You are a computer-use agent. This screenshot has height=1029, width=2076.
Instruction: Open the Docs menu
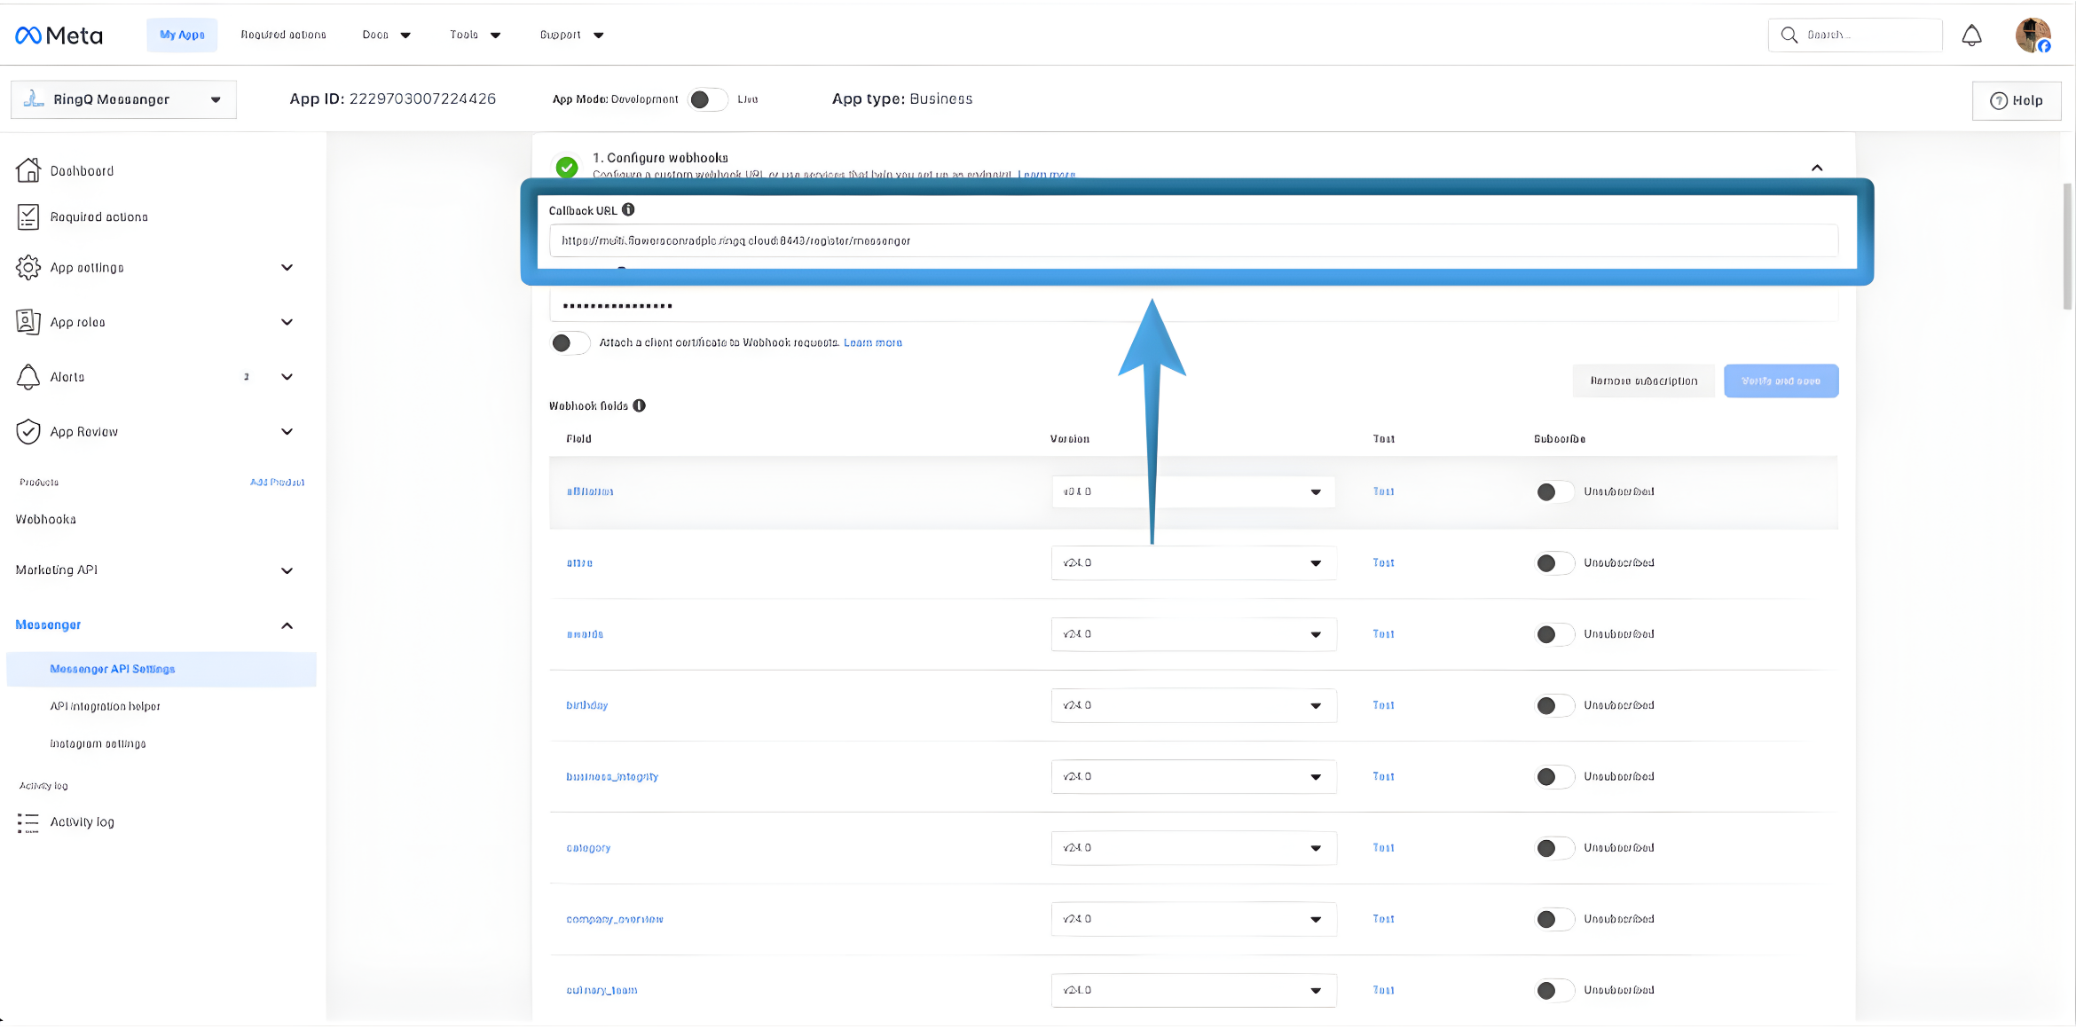(384, 35)
